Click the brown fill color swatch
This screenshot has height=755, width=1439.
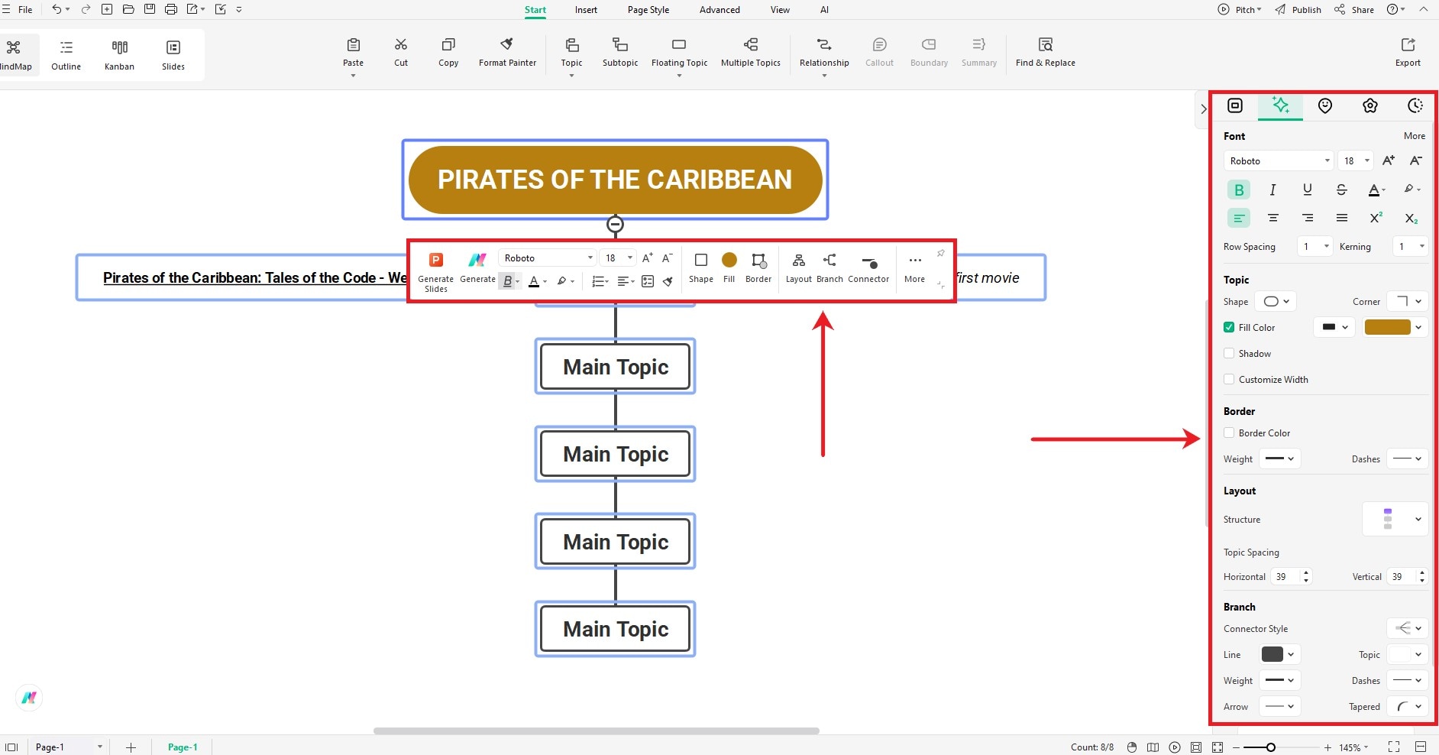(x=1387, y=327)
